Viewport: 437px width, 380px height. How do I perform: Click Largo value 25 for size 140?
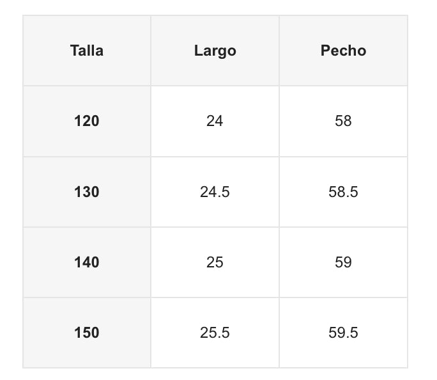click(215, 262)
